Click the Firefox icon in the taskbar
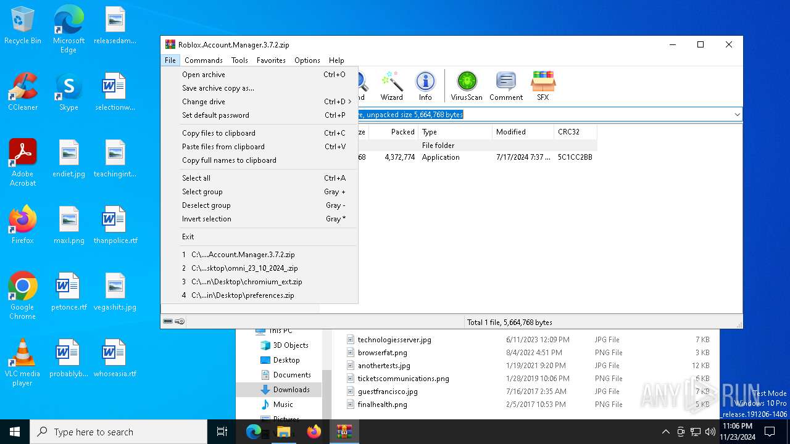Viewport: 790px width, 444px height. [314, 432]
